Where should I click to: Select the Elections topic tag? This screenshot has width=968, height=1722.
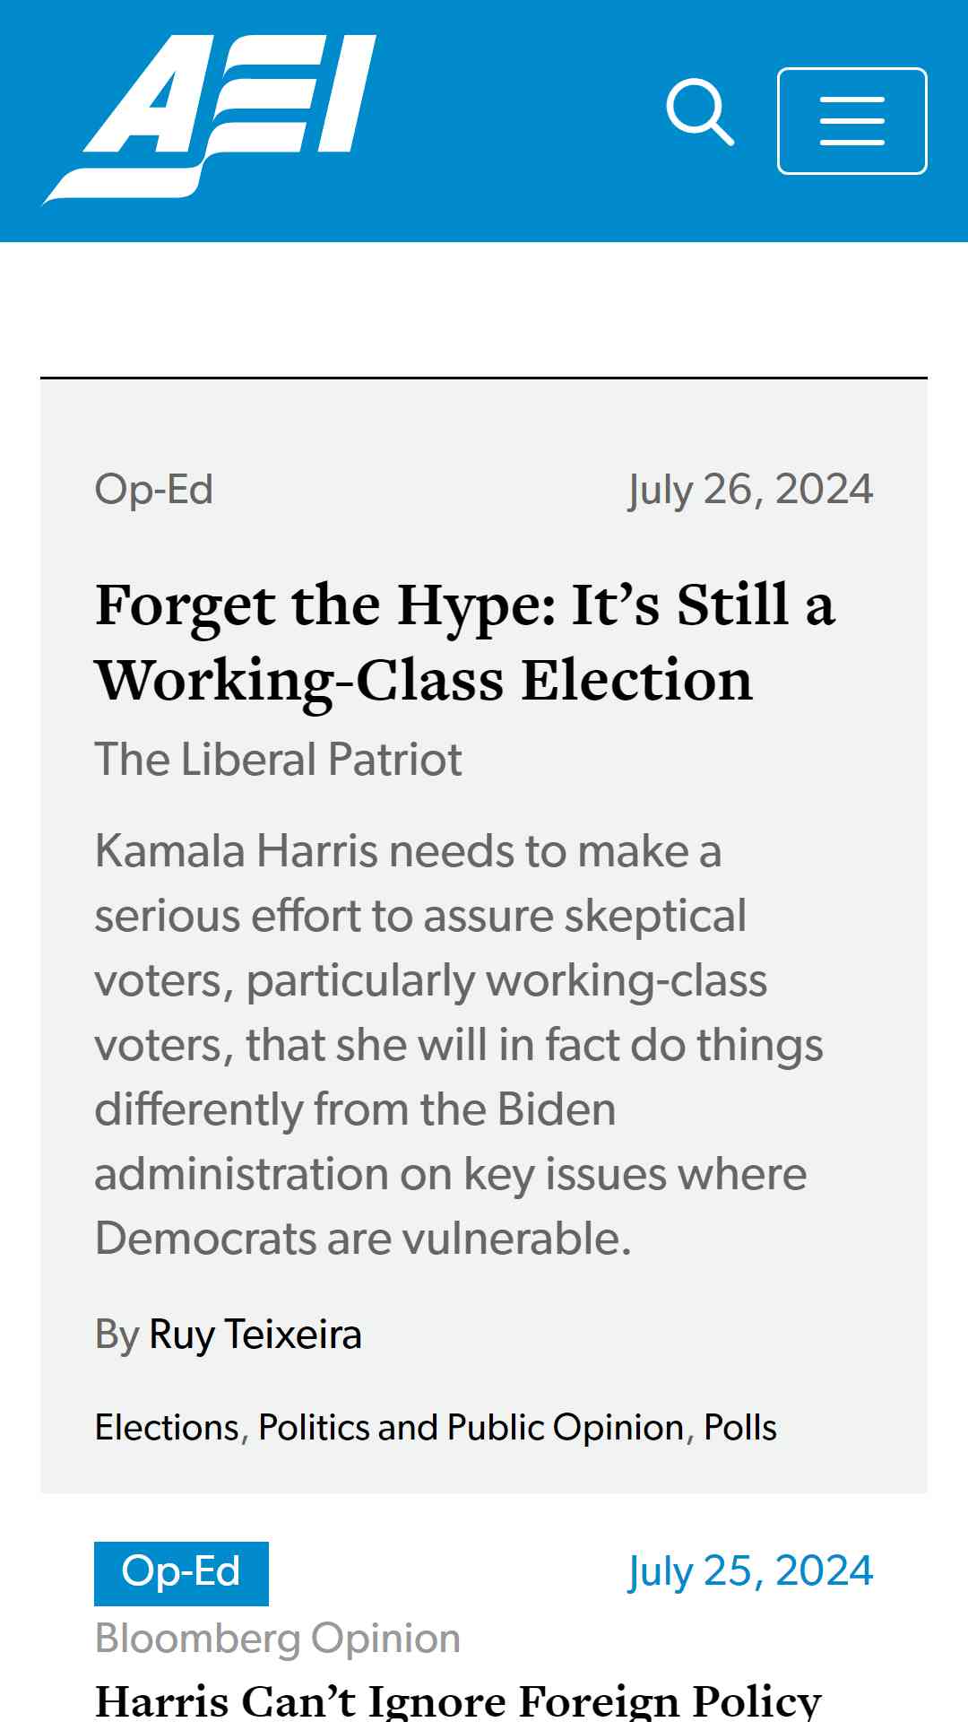[167, 1427]
